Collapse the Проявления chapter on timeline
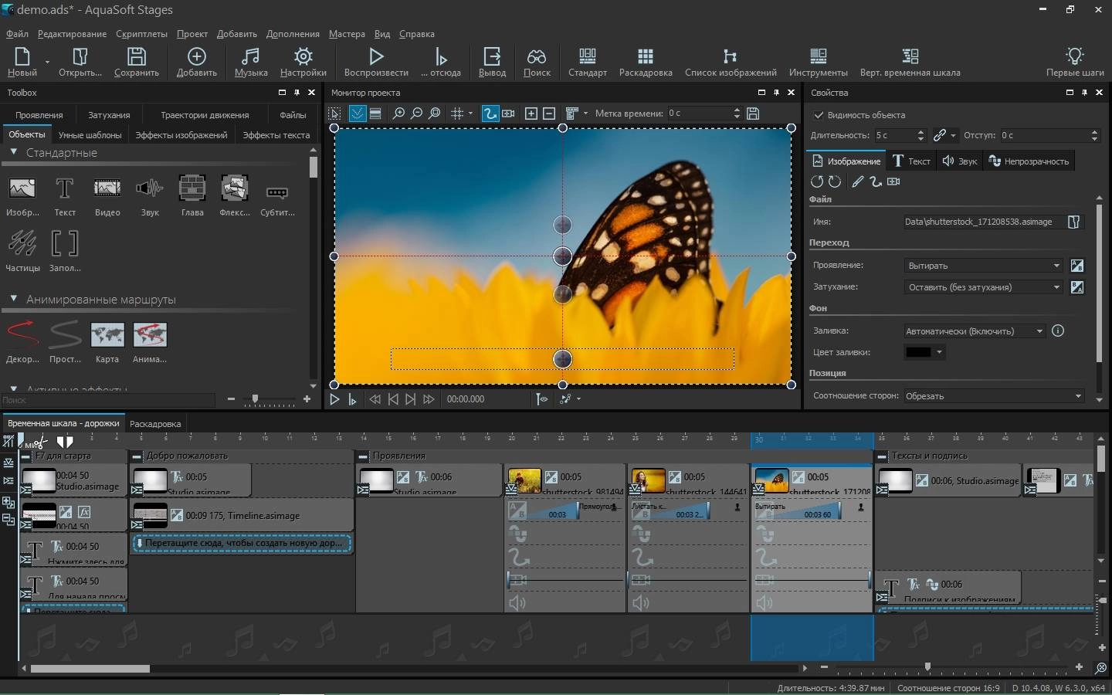 point(363,456)
